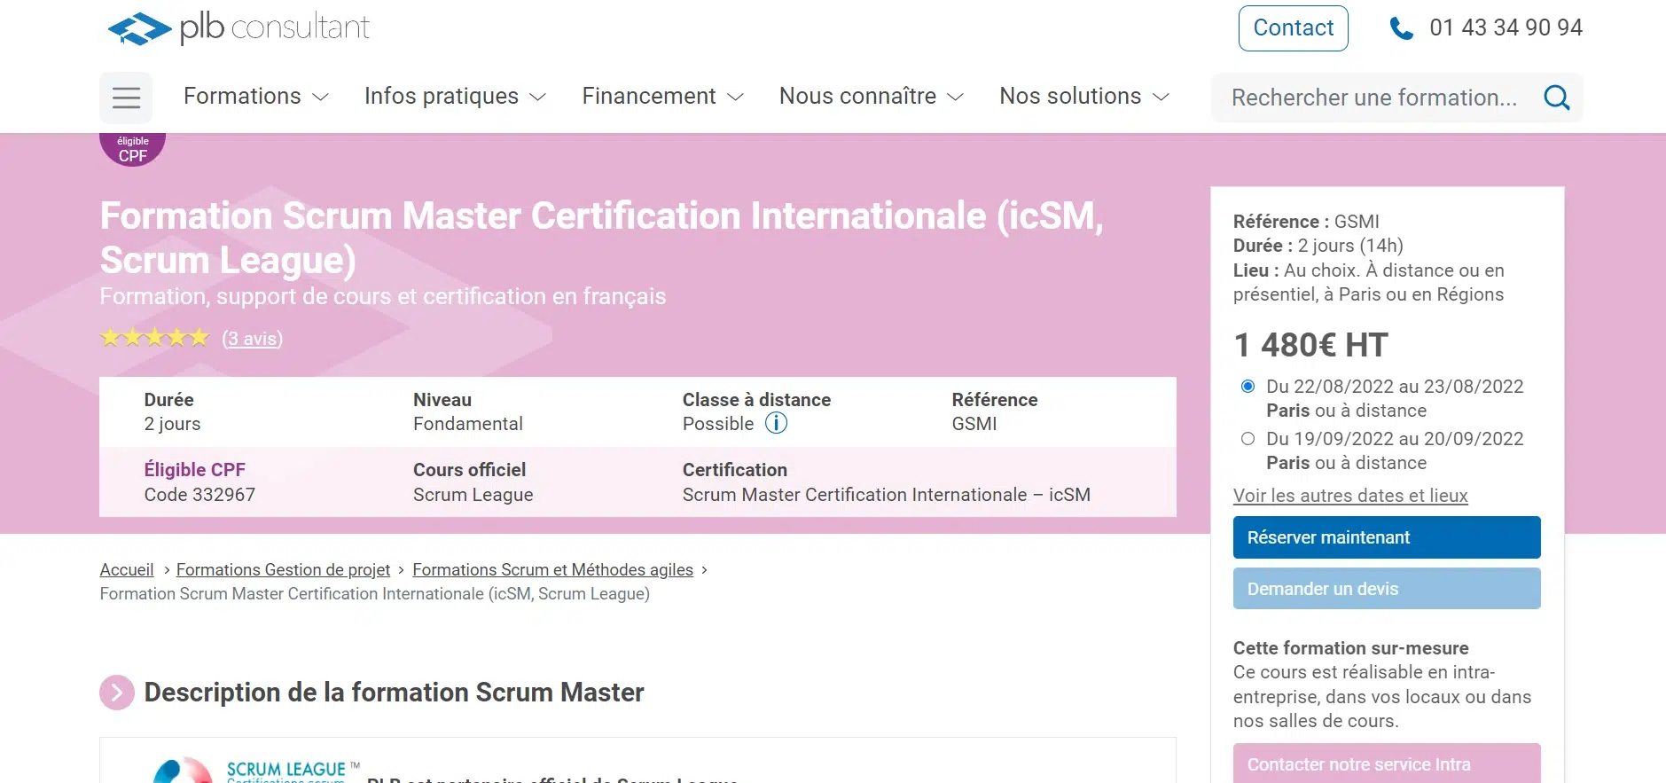Select the 19/09/2022 session date
Viewport: 1666px width, 783px height.
(1248, 439)
